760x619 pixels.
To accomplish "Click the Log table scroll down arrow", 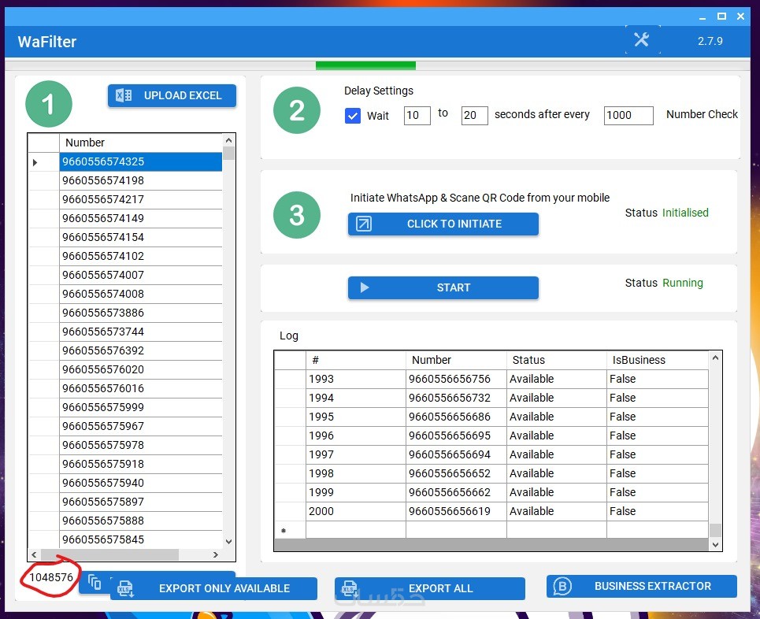I will pos(715,545).
